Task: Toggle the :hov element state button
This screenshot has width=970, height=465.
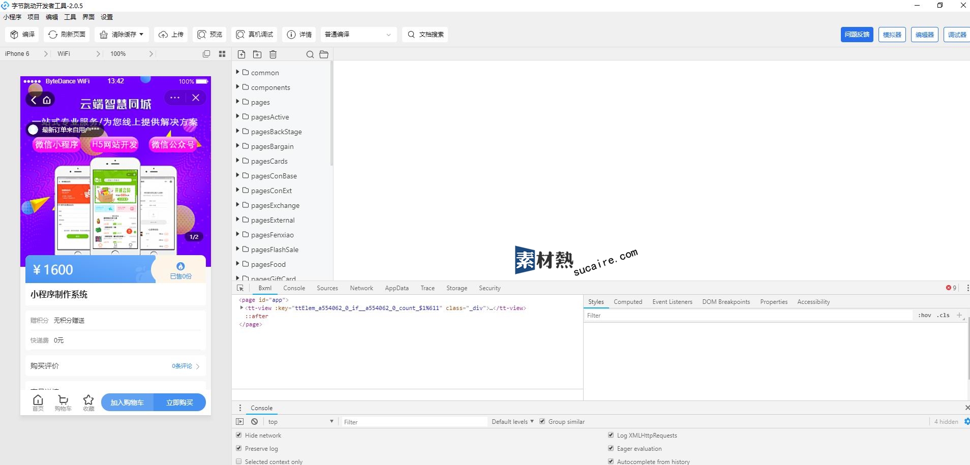Action: (924, 315)
